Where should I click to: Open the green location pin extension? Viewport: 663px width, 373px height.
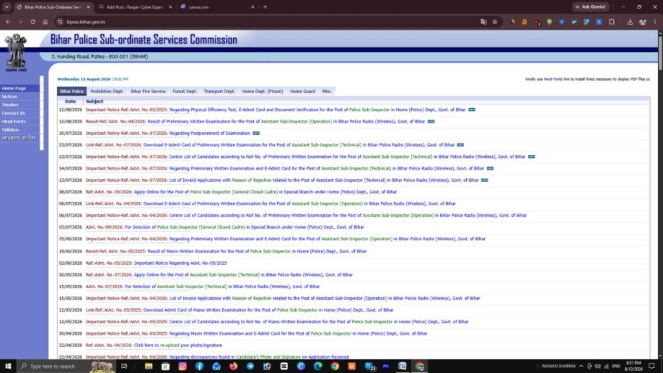549,21
